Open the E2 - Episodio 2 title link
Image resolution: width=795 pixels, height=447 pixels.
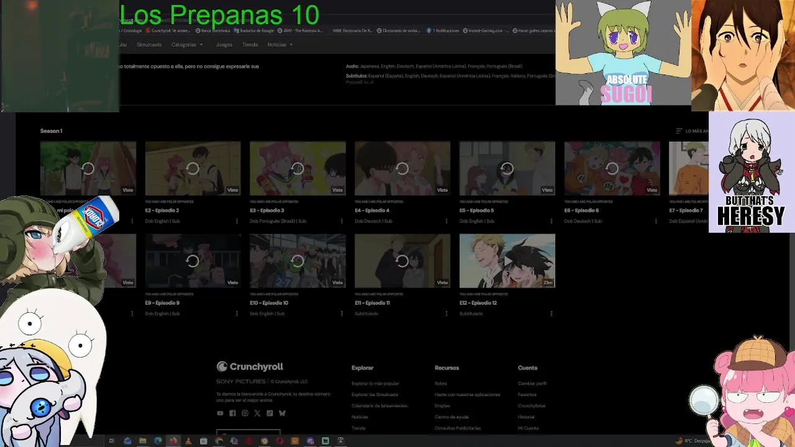click(162, 210)
